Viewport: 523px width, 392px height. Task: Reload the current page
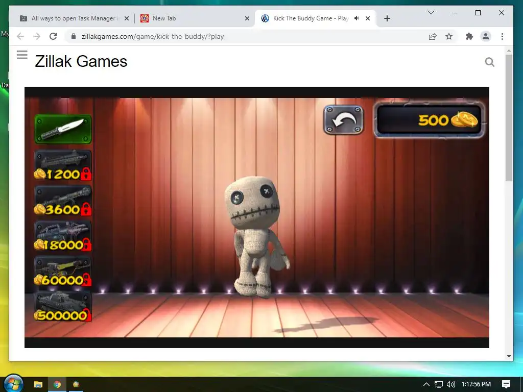53,36
